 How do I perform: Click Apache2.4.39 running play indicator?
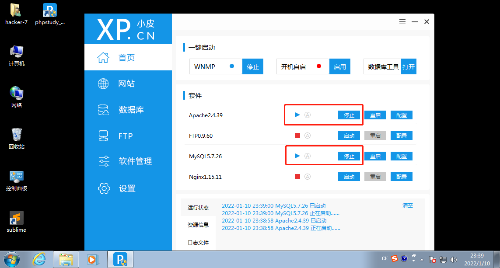pos(297,115)
